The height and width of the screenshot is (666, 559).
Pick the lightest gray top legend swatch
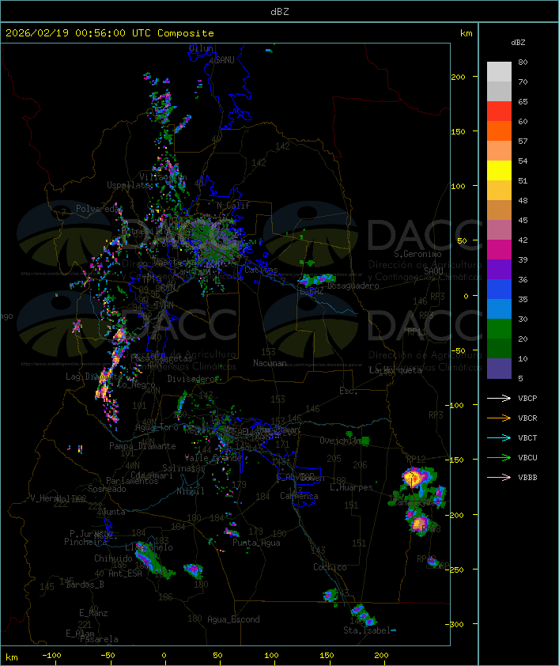pyautogui.click(x=499, y=72)
